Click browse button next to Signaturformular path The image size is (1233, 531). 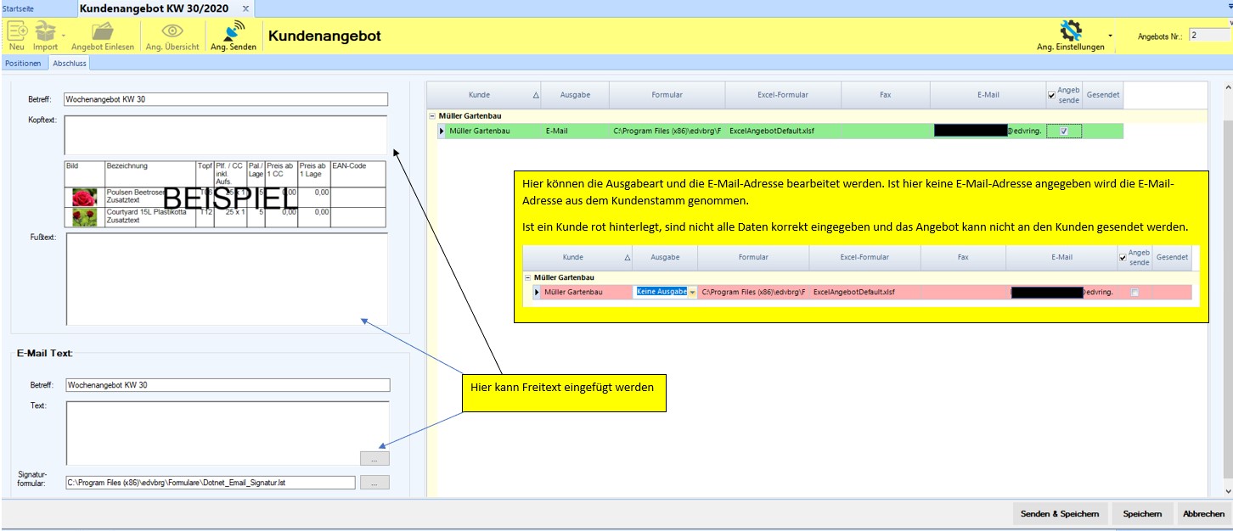coord(374,483)
